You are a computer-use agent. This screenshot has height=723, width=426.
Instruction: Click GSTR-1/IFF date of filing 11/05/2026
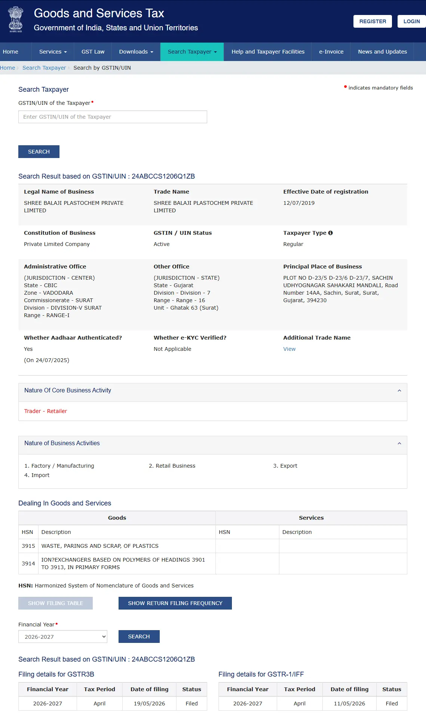(x=349, y=704)
